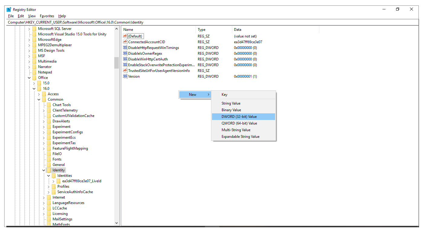Open the View menu
Screen dimensions: 423x230
32,16
